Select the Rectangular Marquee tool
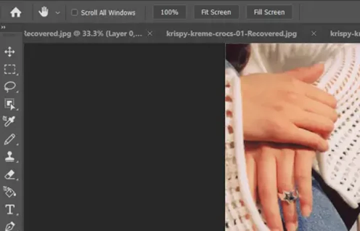The height and width of the screenshot is (231, 360). coord(10,69)
